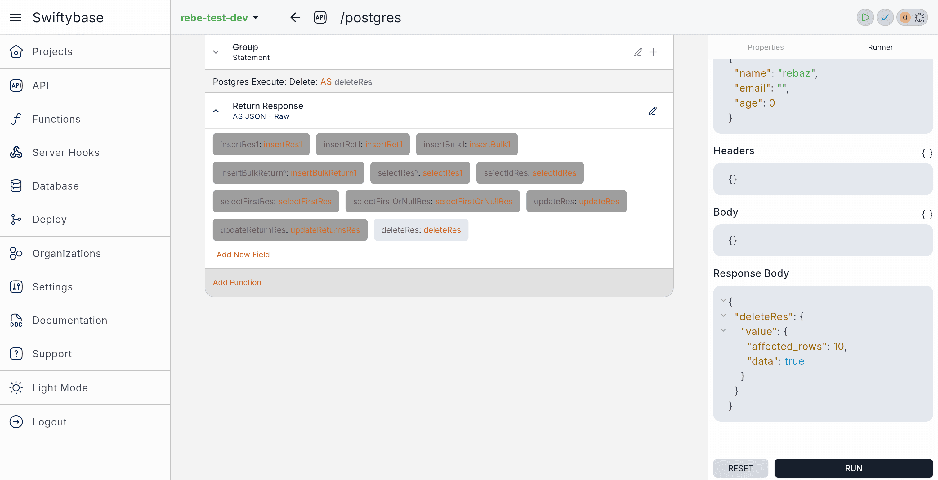The height and width of the screenshot is (480, 938).
Task: Click the API sidebar icon
Action: tap(16, 85)
